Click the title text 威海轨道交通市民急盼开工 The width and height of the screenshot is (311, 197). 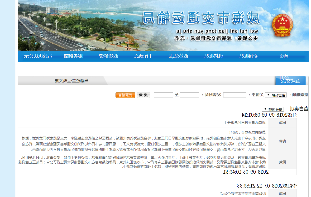coord(245,123)
